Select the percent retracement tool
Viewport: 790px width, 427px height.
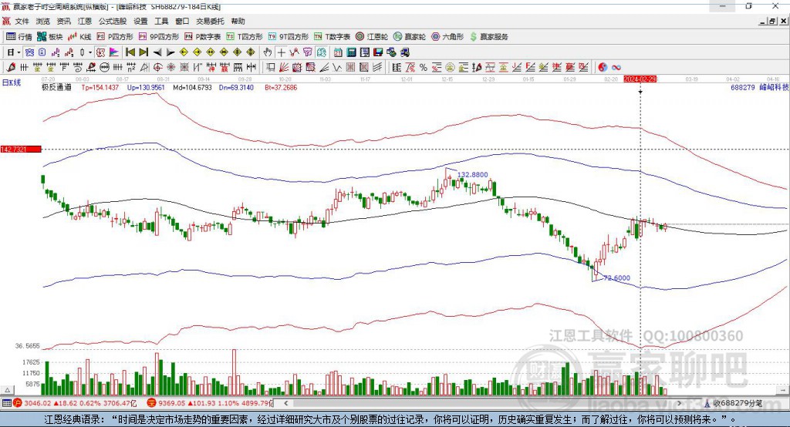[424, 68]
